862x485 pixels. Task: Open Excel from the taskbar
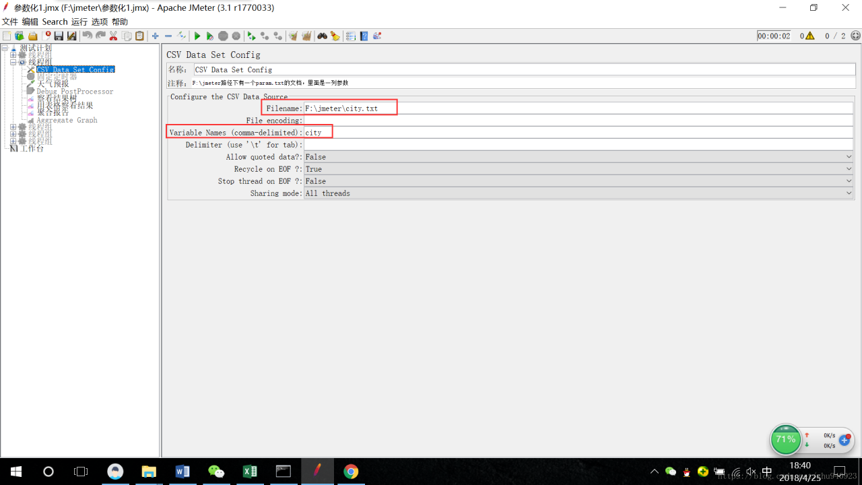250,472
